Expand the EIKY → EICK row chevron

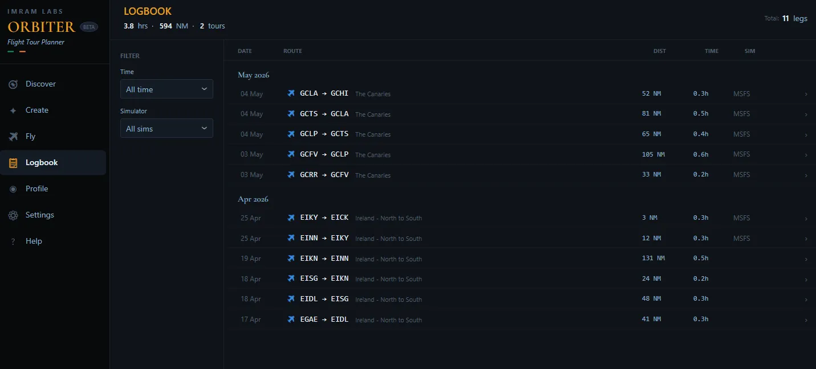pyautogui.click(x=806, y=218)
